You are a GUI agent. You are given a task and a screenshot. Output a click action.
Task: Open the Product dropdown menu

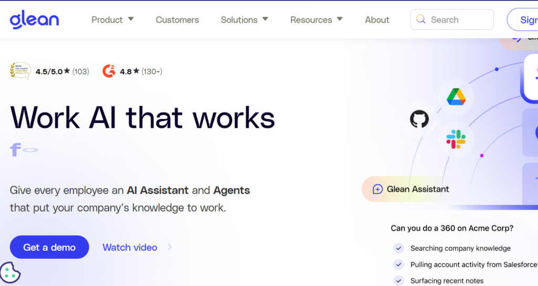point(112,20)
